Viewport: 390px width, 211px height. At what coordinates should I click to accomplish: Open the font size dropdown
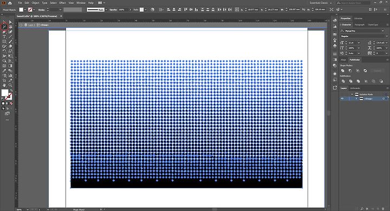(x=359, y=43)
